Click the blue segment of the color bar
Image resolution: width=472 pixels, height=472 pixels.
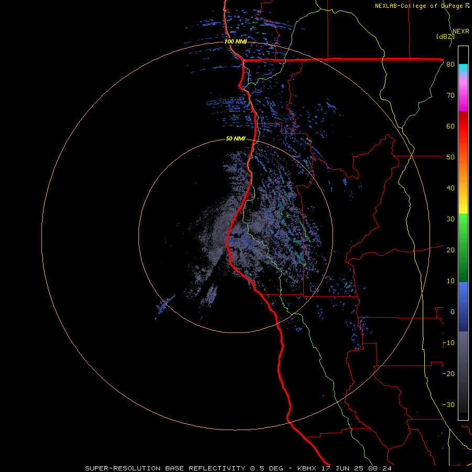pos(463,307)
